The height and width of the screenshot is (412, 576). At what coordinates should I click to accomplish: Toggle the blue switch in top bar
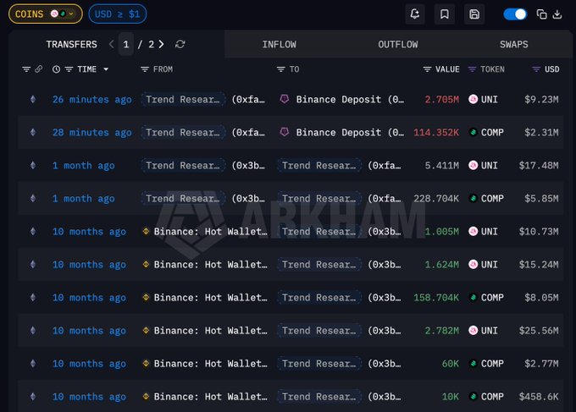click(515, 14)
